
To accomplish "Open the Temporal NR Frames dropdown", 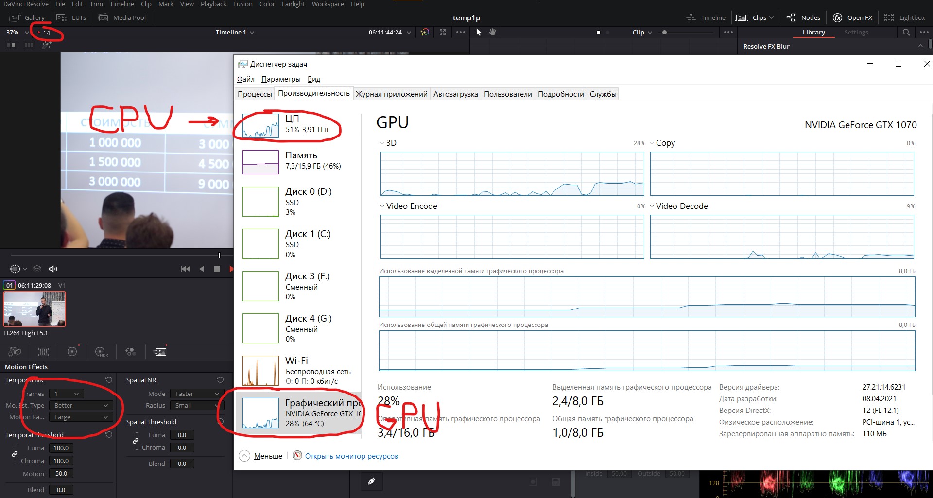I will [67, 394].
